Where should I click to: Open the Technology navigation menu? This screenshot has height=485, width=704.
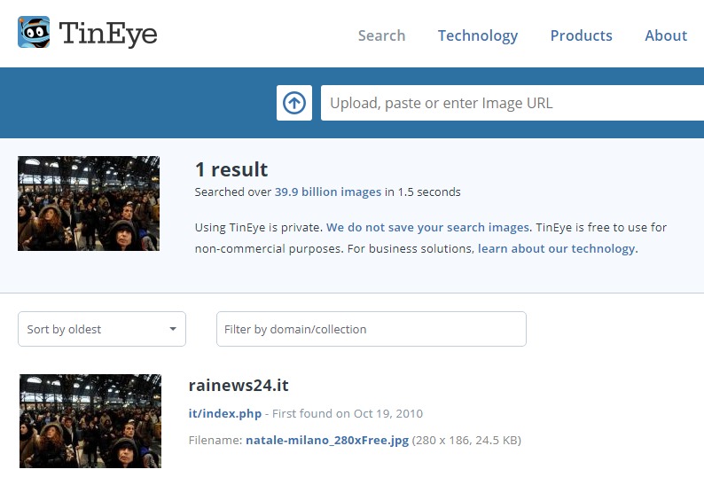tap(478, 36)
